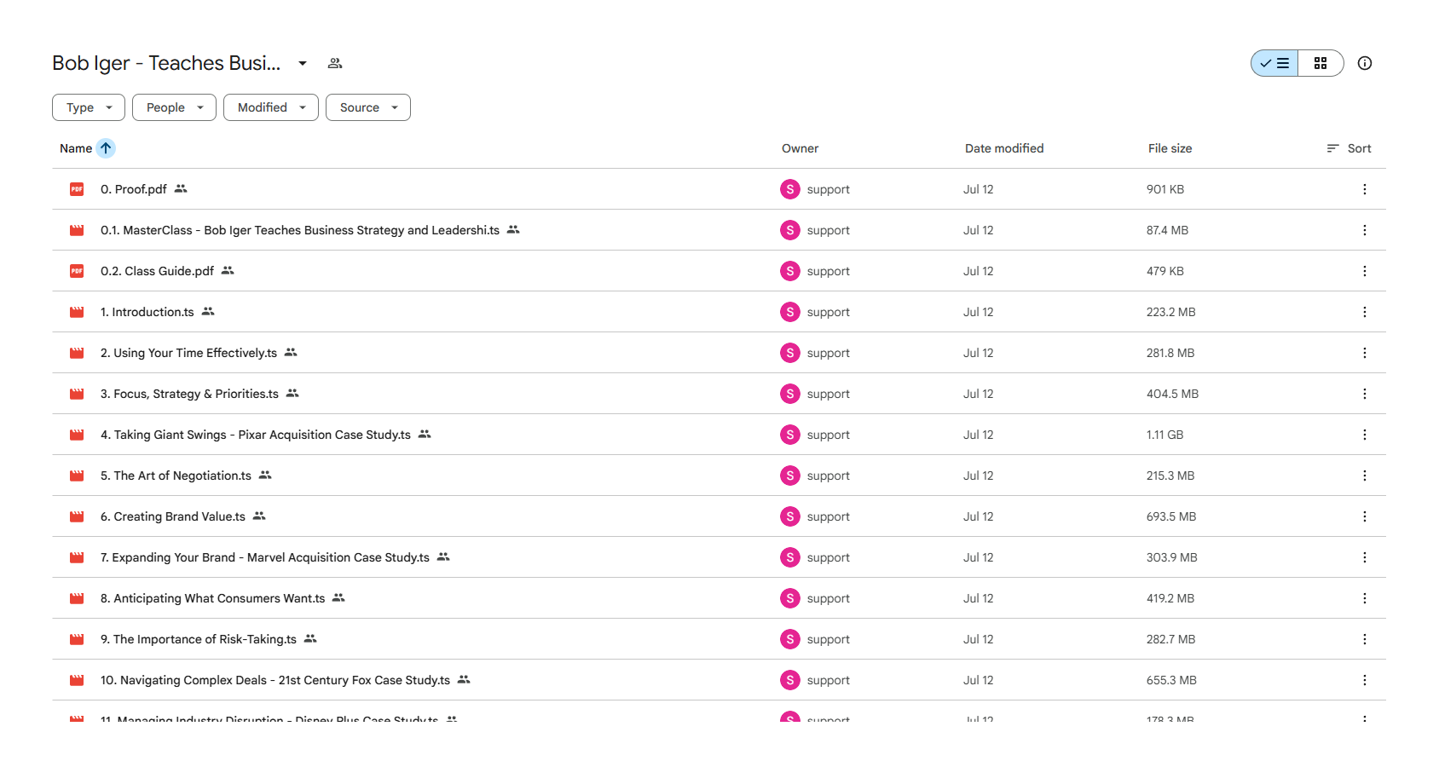Open the Sort options menu
Viewport: 1439px width, 784px height.
[1349, 148]
